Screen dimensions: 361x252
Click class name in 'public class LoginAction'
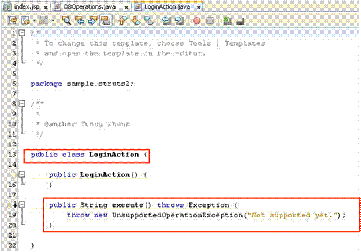tap(114, 155)
